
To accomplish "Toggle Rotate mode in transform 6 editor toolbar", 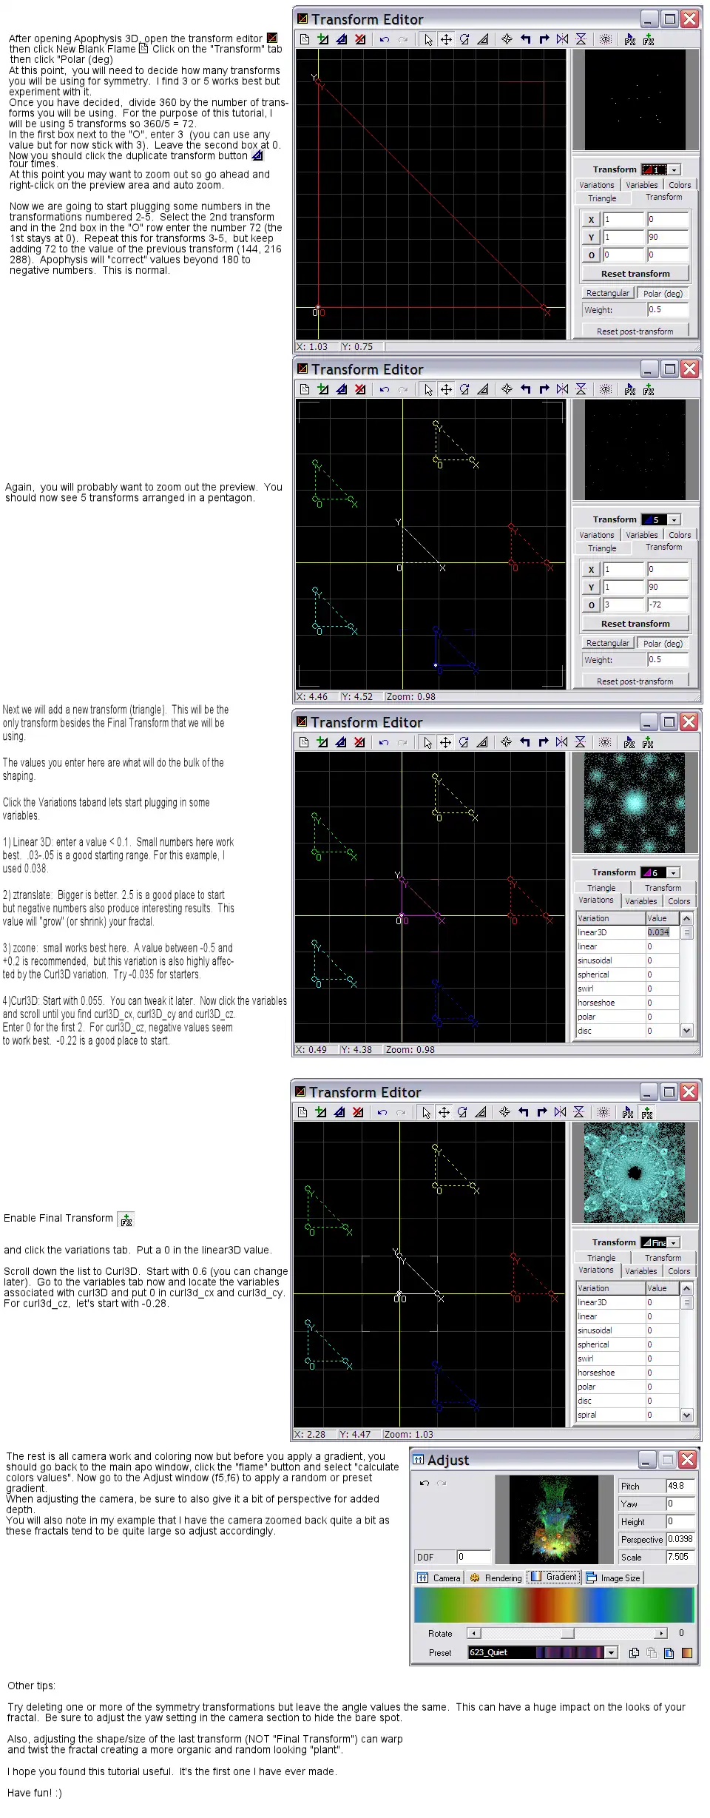I will pyautogui.click(x=464, y=742).
